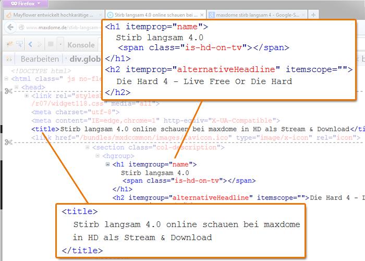
Task: Collapse the head node
Action: [16, 87]
